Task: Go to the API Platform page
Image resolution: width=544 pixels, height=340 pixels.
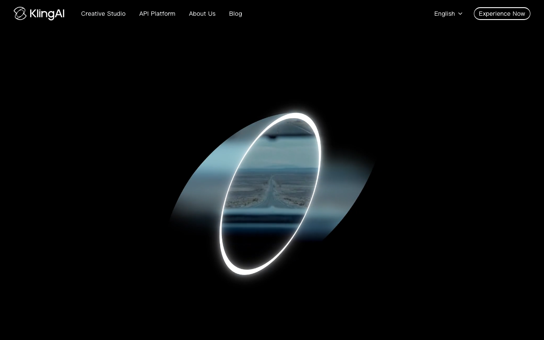Action: click(x=157, y=14)
